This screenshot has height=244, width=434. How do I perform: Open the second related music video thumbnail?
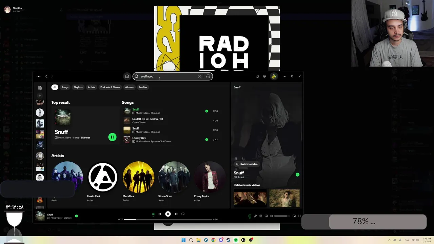284,198
